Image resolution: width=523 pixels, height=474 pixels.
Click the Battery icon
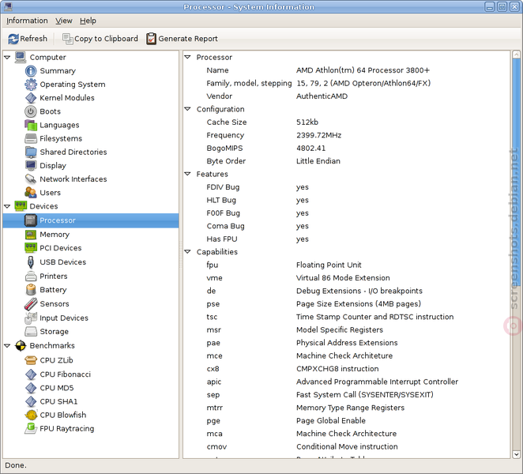(x=31, y=290)
